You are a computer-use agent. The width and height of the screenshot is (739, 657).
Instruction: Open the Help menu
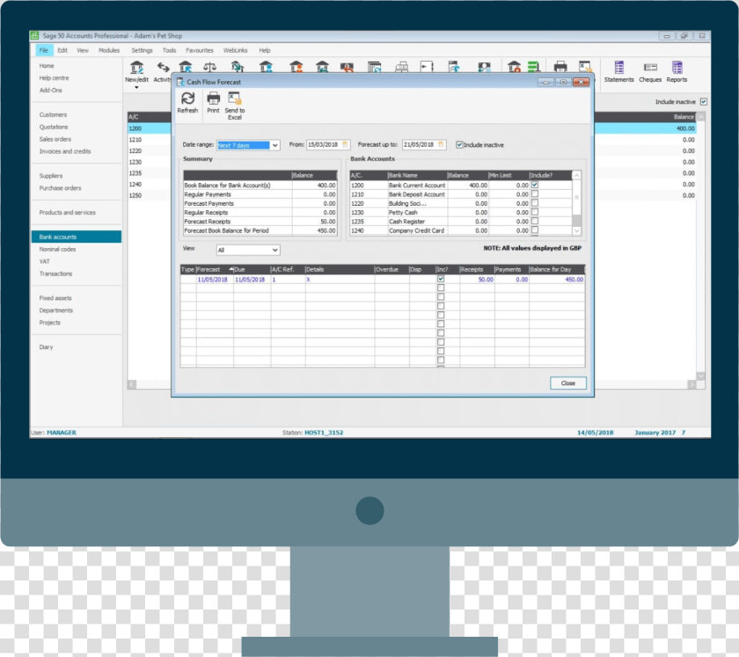pos(265,50)
